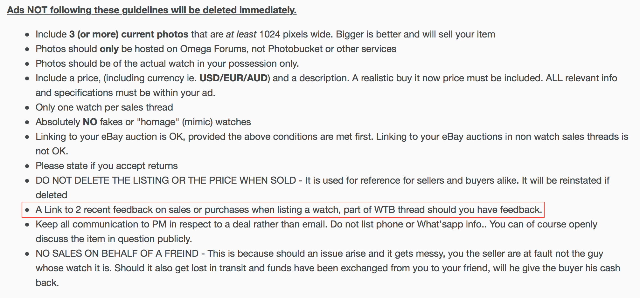Click the "and specifications must be within your ad" line
This screenshot has width=640, height=298.
(125, 93)
